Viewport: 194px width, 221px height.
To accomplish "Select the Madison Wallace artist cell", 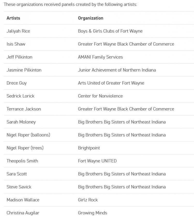I will (23, 200).
